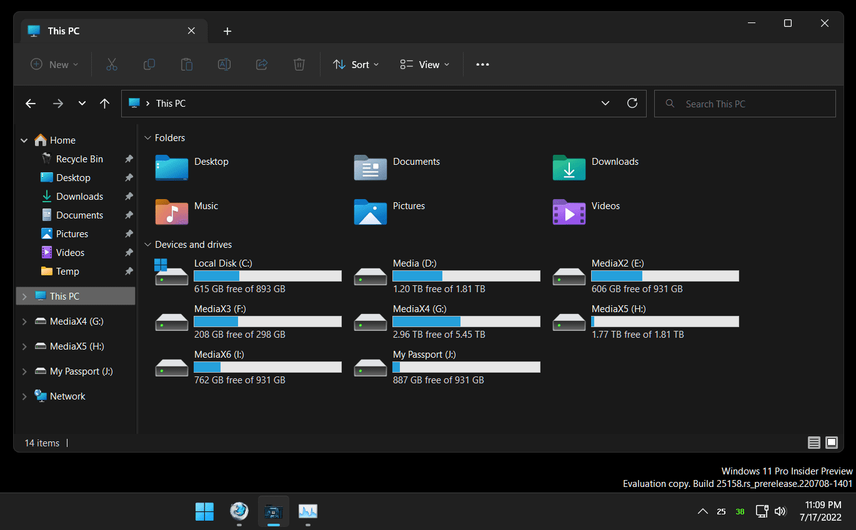
Task: Switch to large icons view in status bar
Action: point(832,443)
